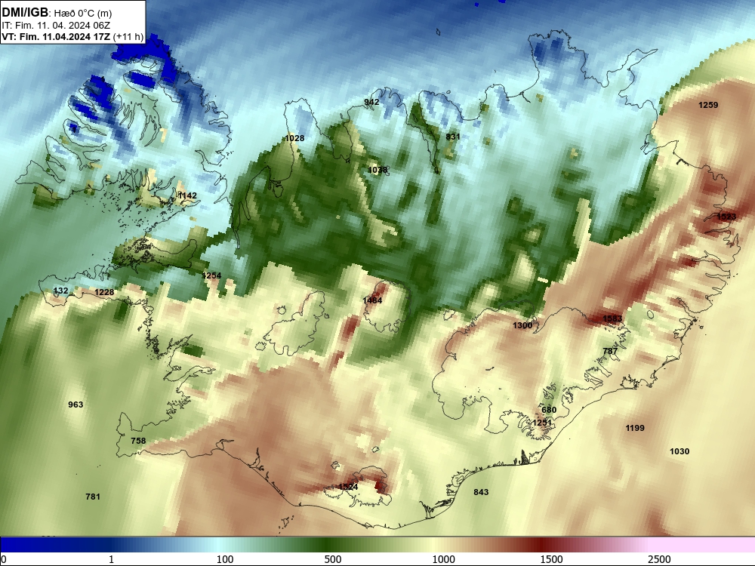
Task: Click the map value label "1523"
Action: tap(726, 217)
